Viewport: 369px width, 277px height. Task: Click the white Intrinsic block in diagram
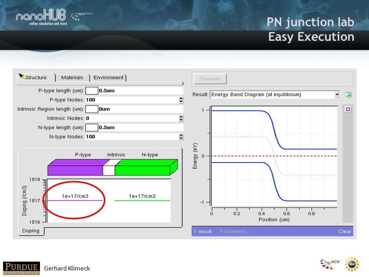coord(109,170)
